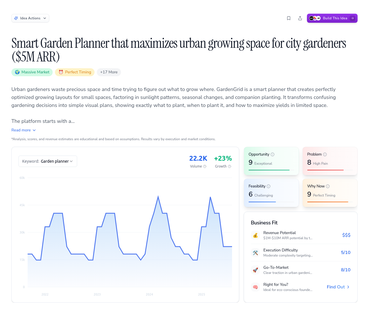Click the Find Out link
This screenshot has width=369, height=314.
click(x=338, y=287)
